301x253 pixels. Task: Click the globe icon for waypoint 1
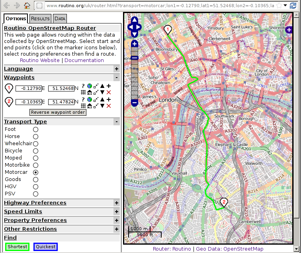click(x=90, y=86)
